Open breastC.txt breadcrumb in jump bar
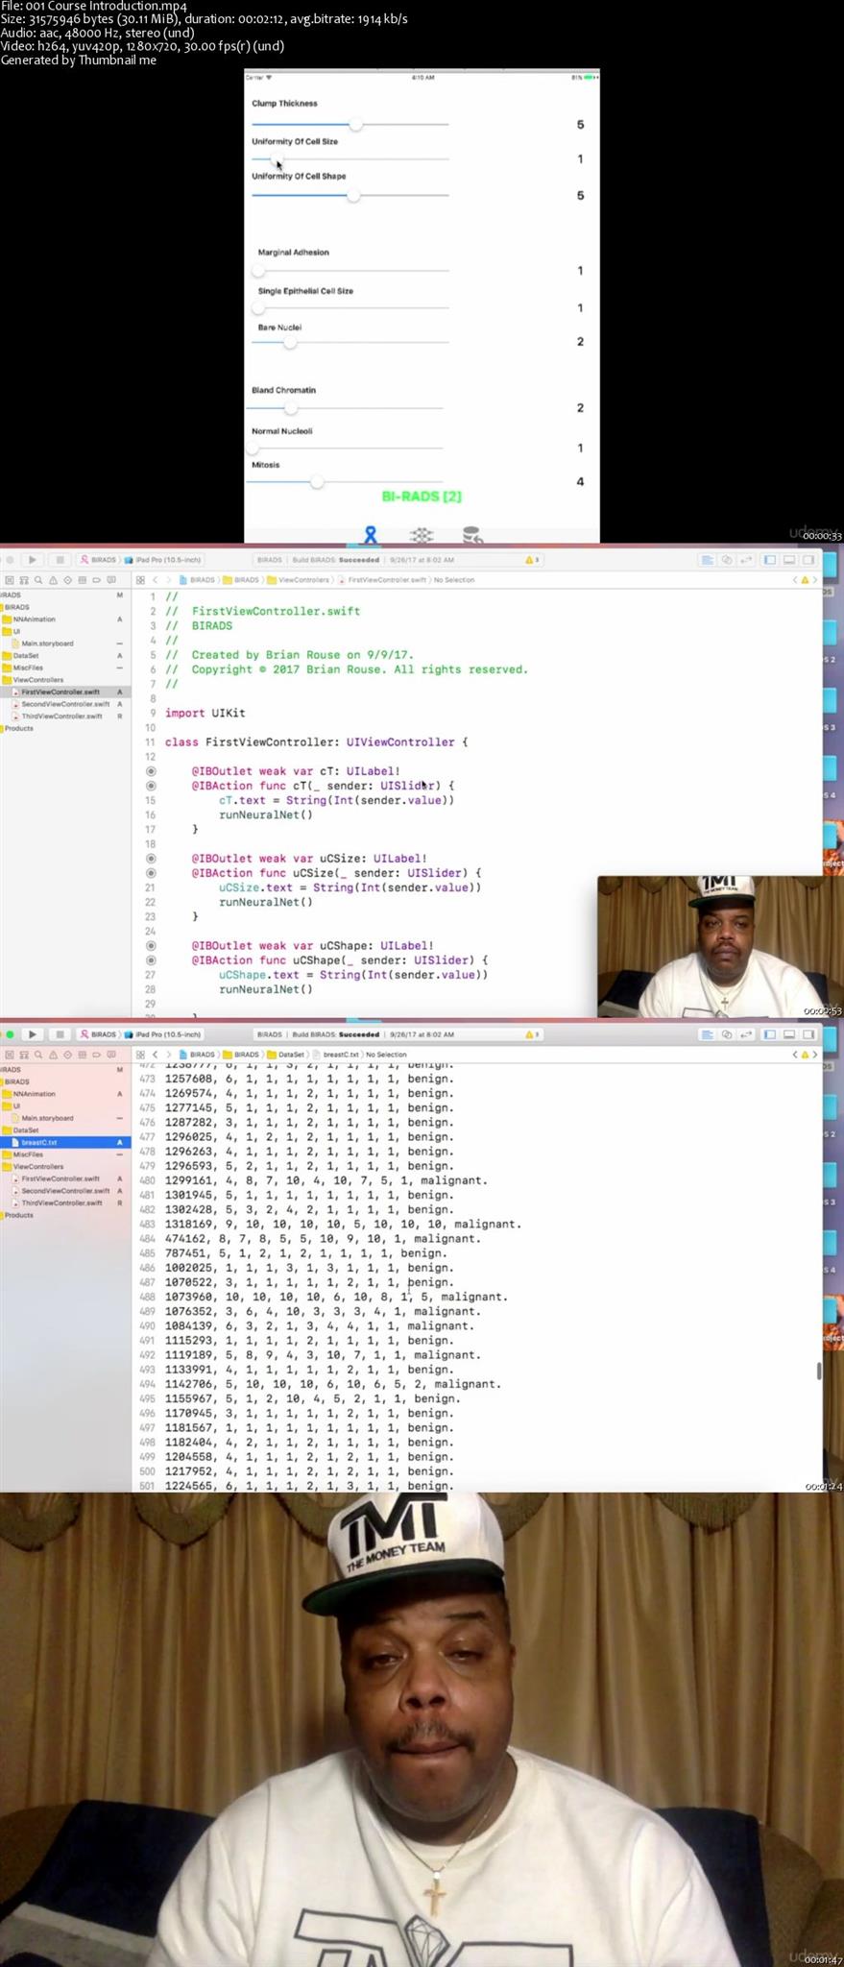Screen dimensions: 844x1967 pyautogui.click(x=337, y=1055)
